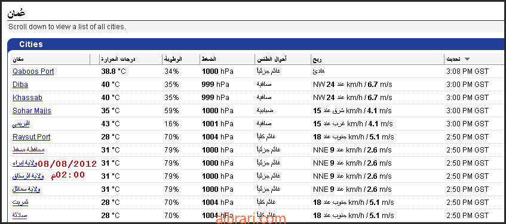The width and height of the screenshot is (506, 224).
Task: Sort by the أحوال الطقس column header
Action: [272, 59]
